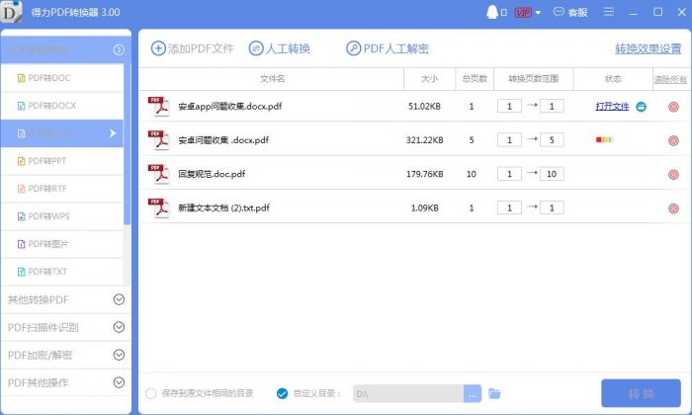Click file name 回复规范.doc.pdf
The height and width of the screenshot is (415, 692).
pos(212,174)
